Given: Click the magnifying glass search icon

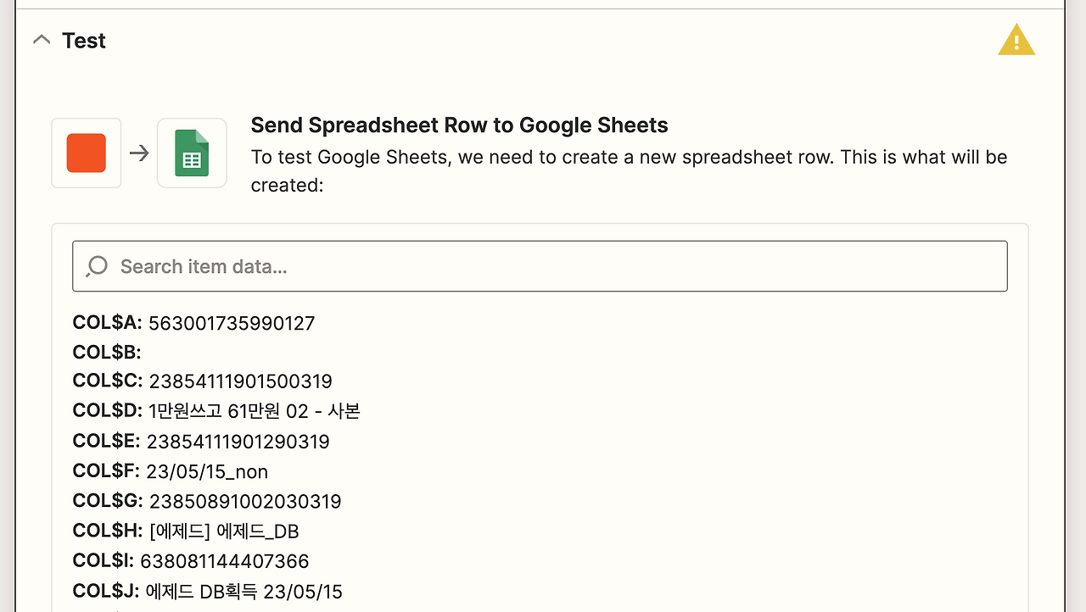Looking at the screenshot, I should coord(97,266).
